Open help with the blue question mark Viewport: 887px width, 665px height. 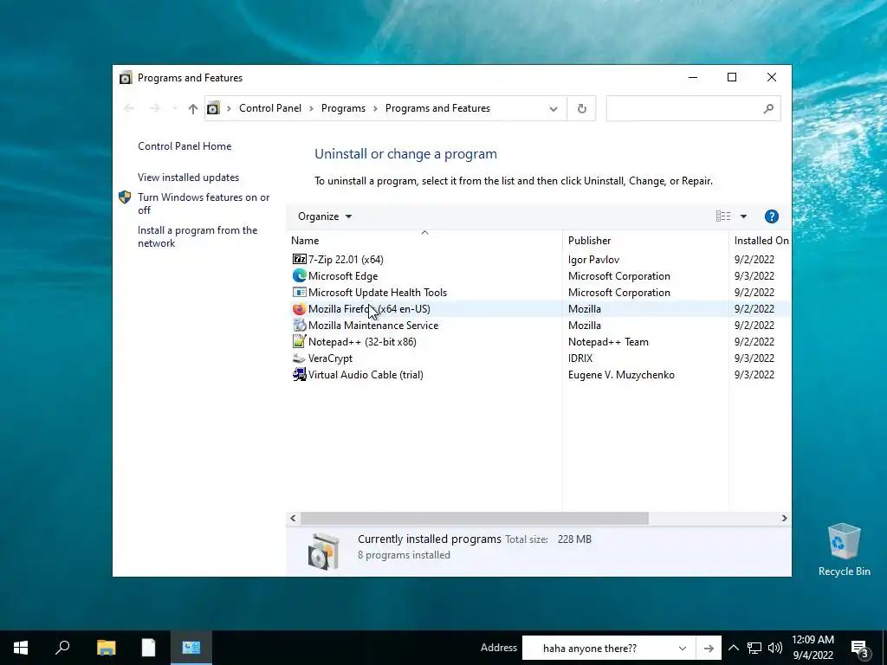point(772,216)
